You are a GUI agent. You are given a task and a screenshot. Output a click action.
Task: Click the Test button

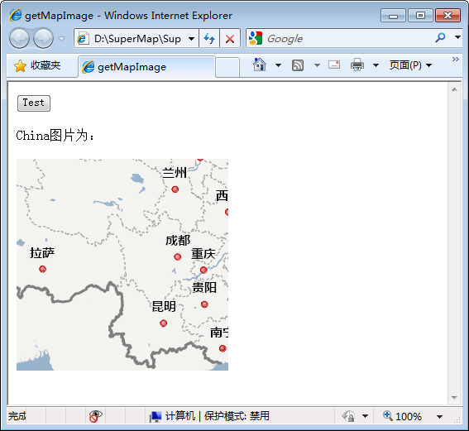click(x=34, y=103)
